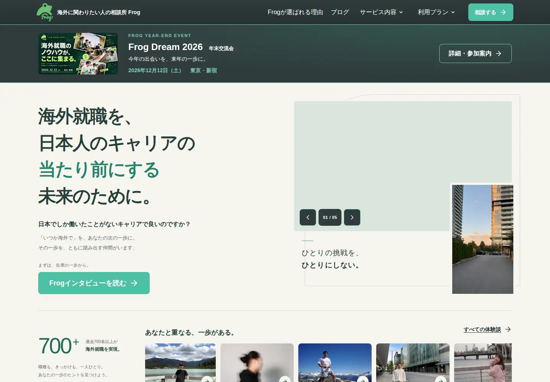Open the street and towers photo in hero
Image resolution: width=550 pixels, height=382 pixels.
click(483, 239)
